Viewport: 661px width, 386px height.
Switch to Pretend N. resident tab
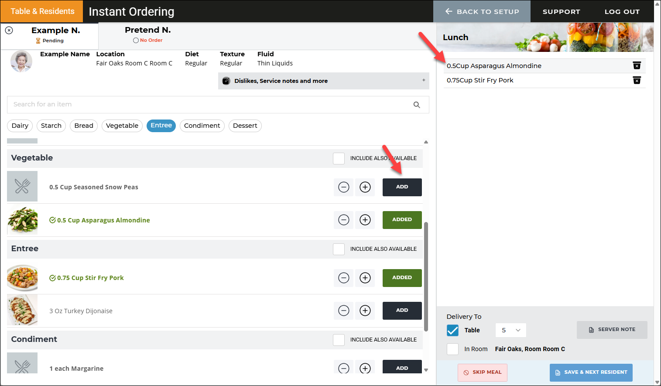coord(147,34)
